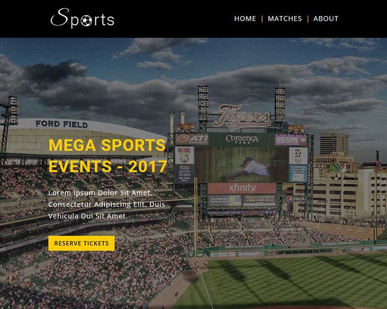Click the Pepsi logo beside scoreboard
Viewport: 387px width, 309px height.
pyautogui.click(x=296, y=199)
